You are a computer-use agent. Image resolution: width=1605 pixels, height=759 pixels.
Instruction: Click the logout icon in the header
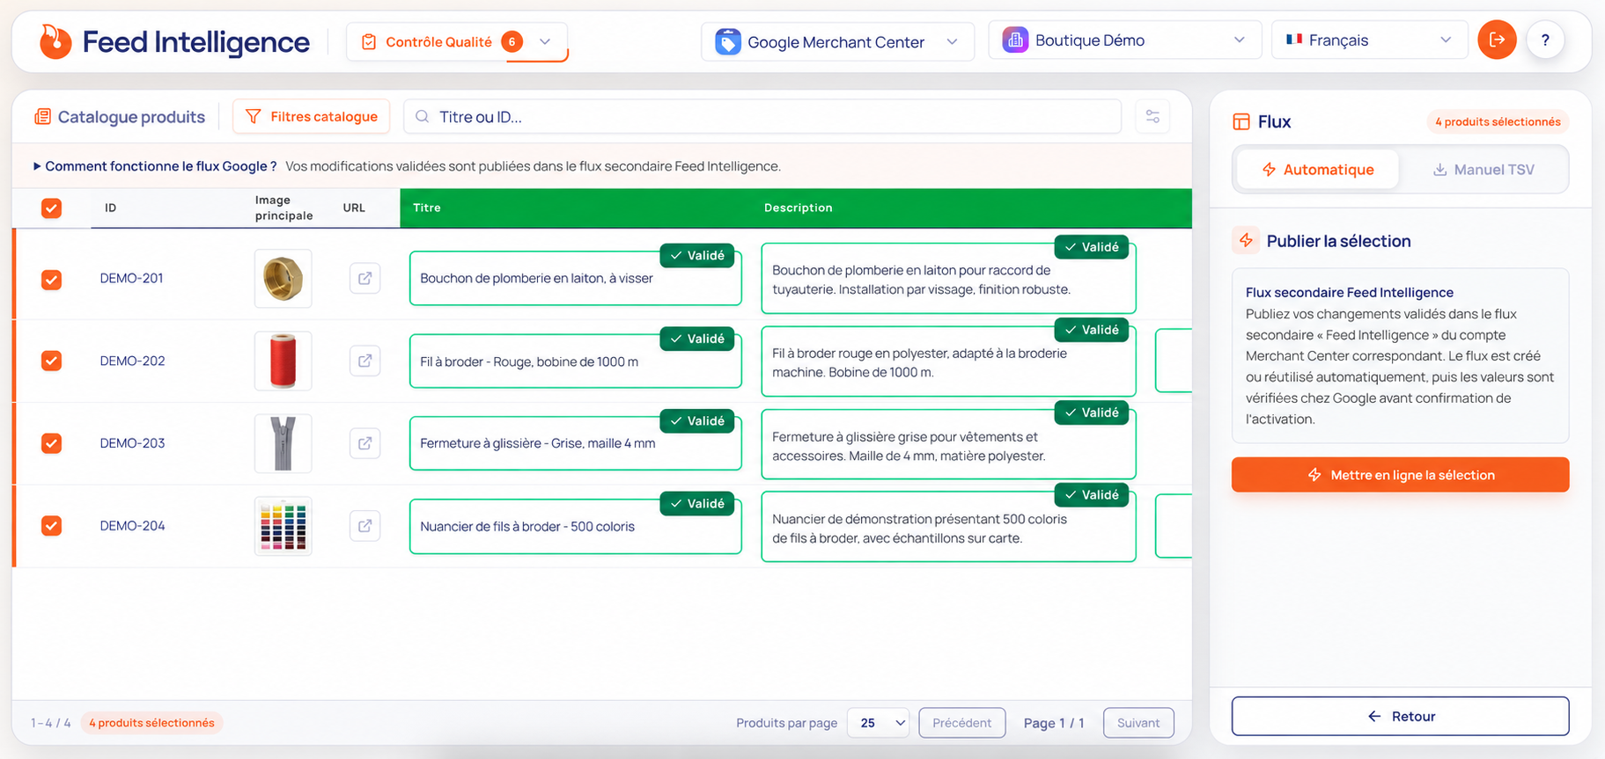coord(1497,40)
